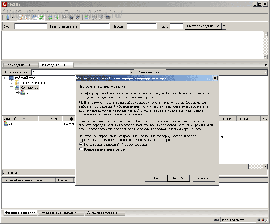Screen dimensions: 270x224
Task: Select Использовать внешний IP-адрес сервера option
Action: pyautogui.click(x=81, y=144)
